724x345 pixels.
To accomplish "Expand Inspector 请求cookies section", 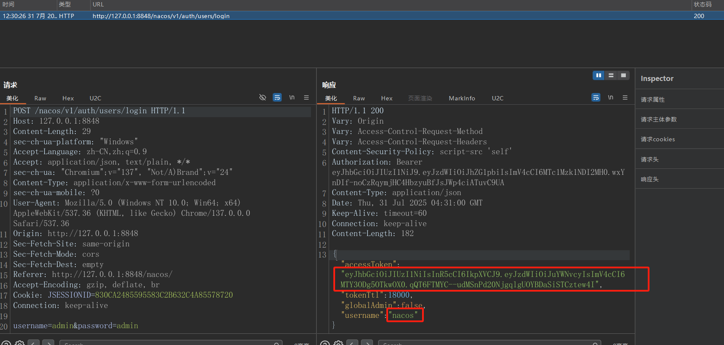I will tap(680, 139).
